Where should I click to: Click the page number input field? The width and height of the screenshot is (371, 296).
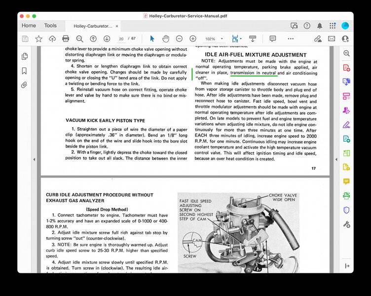coord(121,38)
